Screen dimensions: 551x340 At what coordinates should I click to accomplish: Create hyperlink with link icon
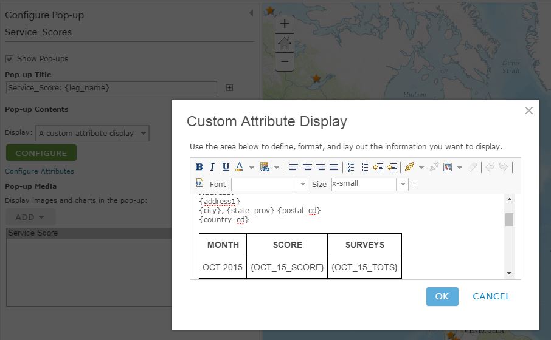(409, 167)
